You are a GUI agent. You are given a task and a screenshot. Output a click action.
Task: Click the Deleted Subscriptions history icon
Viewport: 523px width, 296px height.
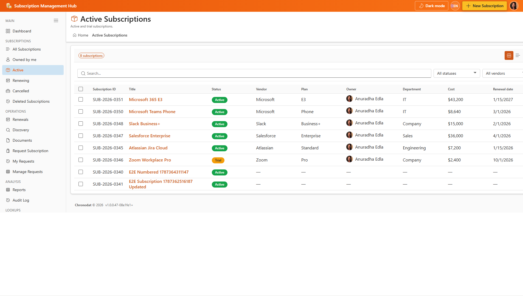click(x=8, y=101)
